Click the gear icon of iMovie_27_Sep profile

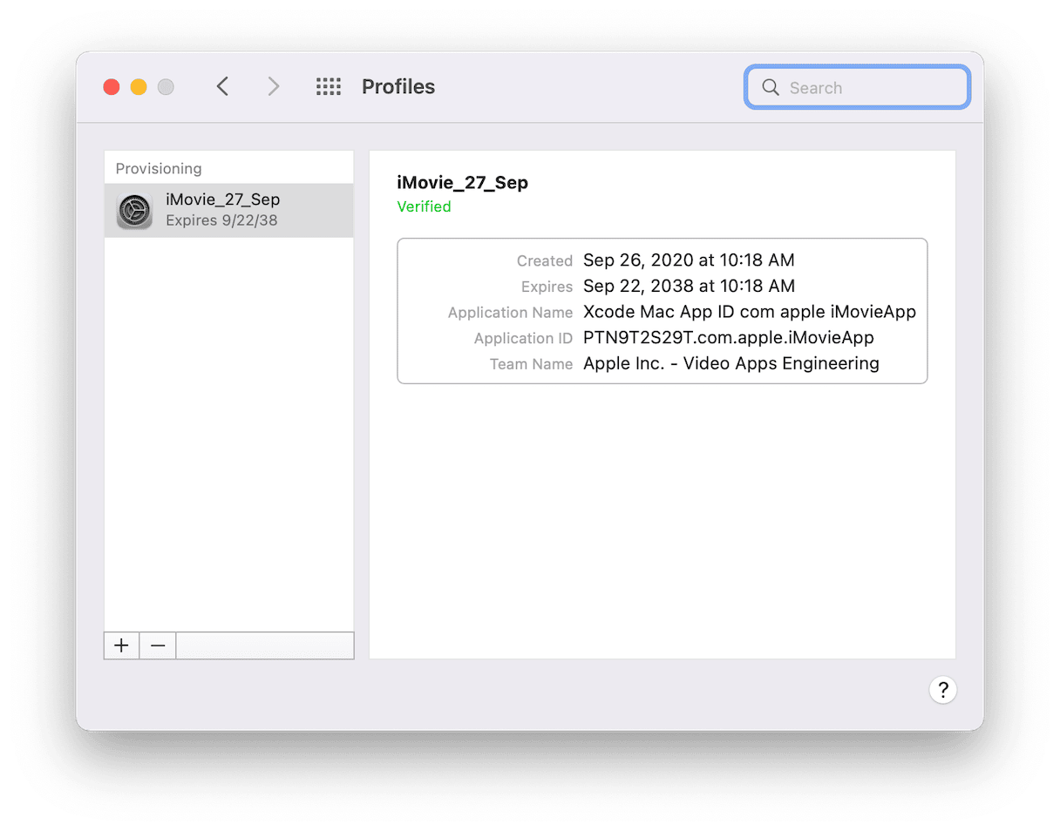[135, 211]
